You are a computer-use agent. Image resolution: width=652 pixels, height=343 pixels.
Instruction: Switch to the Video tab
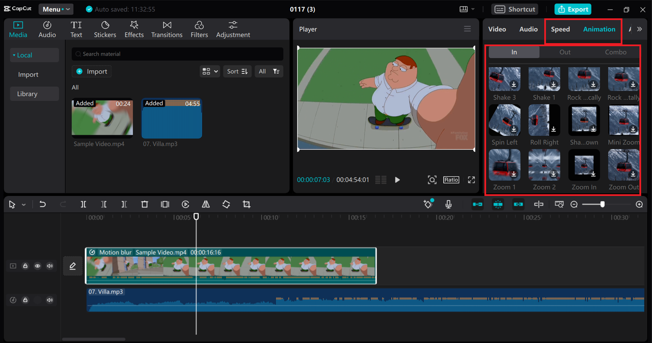coord(497,29)
